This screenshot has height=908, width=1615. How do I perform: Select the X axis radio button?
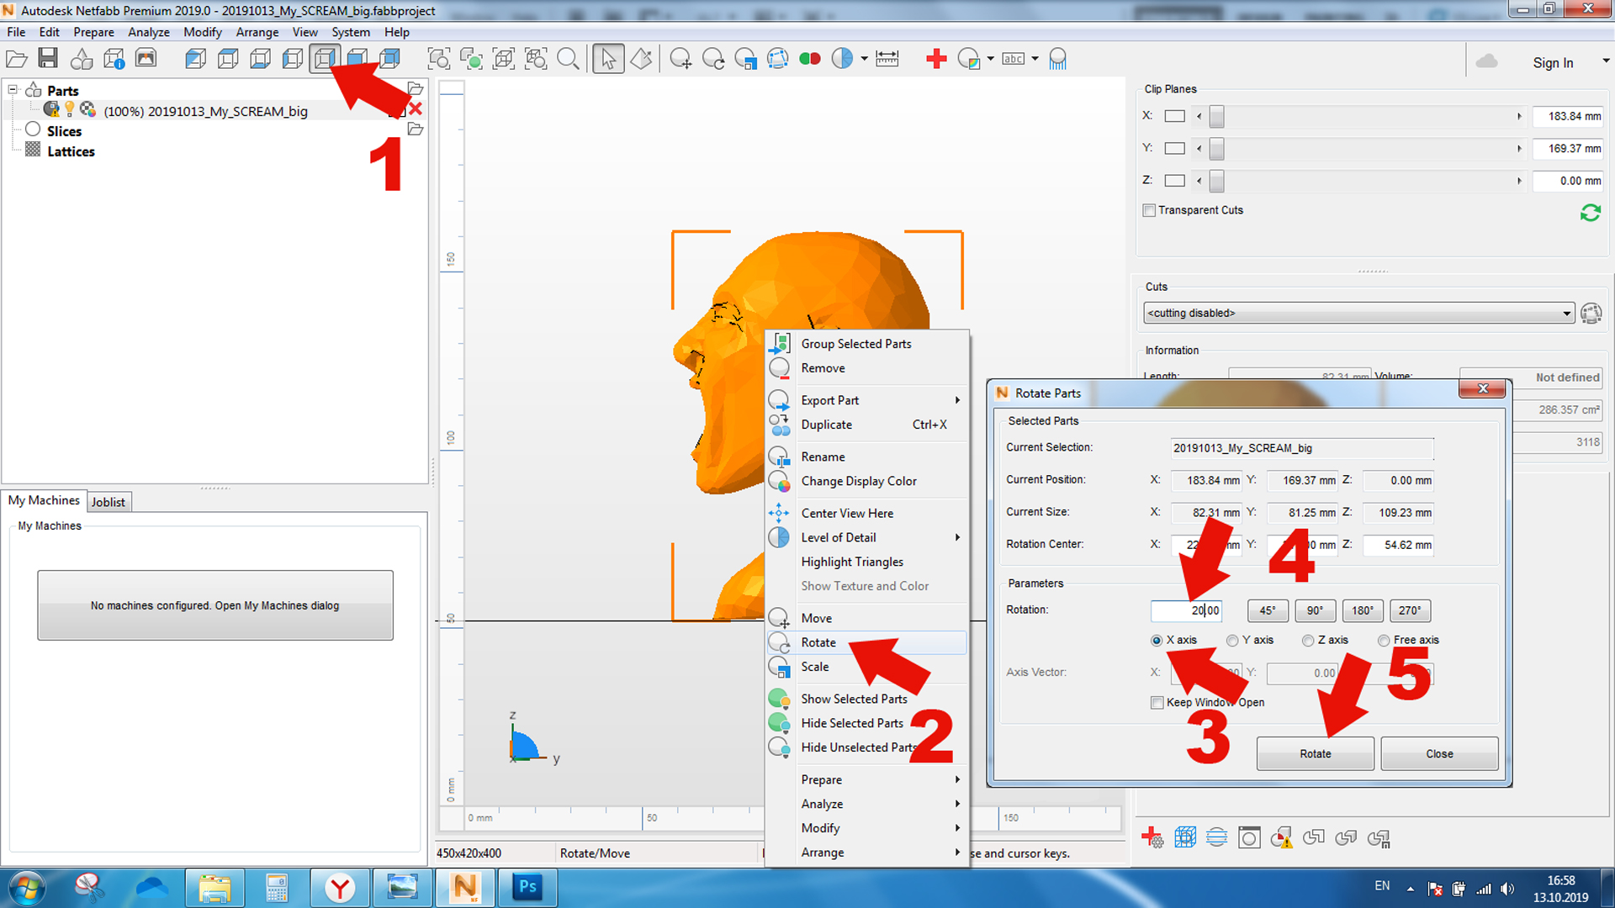(x=1158, y=639)
